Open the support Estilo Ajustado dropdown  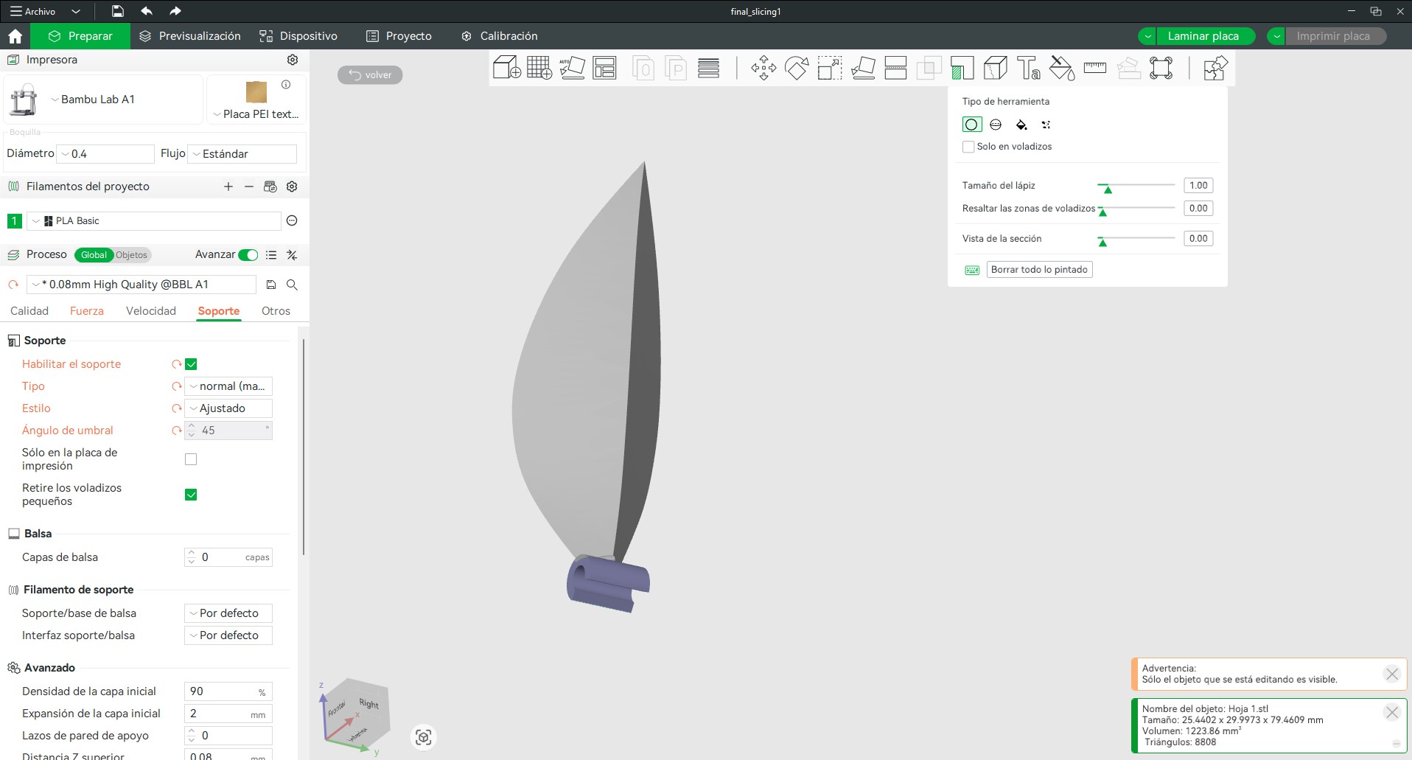point(228,408)
